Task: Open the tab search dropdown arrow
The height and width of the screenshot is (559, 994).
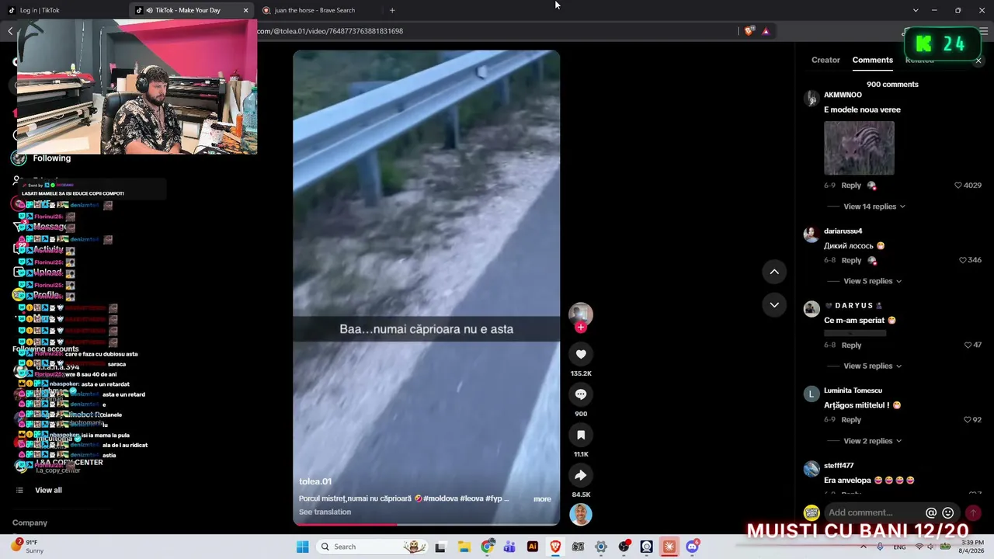Action: pos(916,10)
